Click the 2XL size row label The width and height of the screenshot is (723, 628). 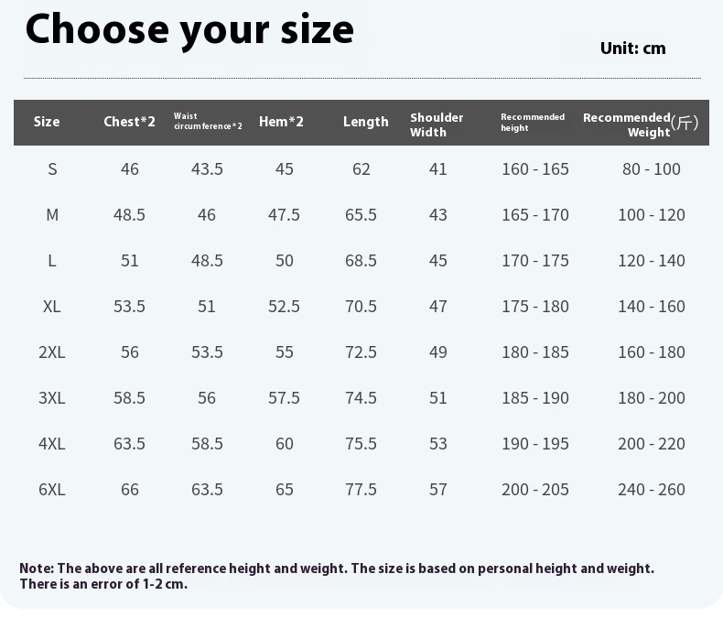click(52, 352)
